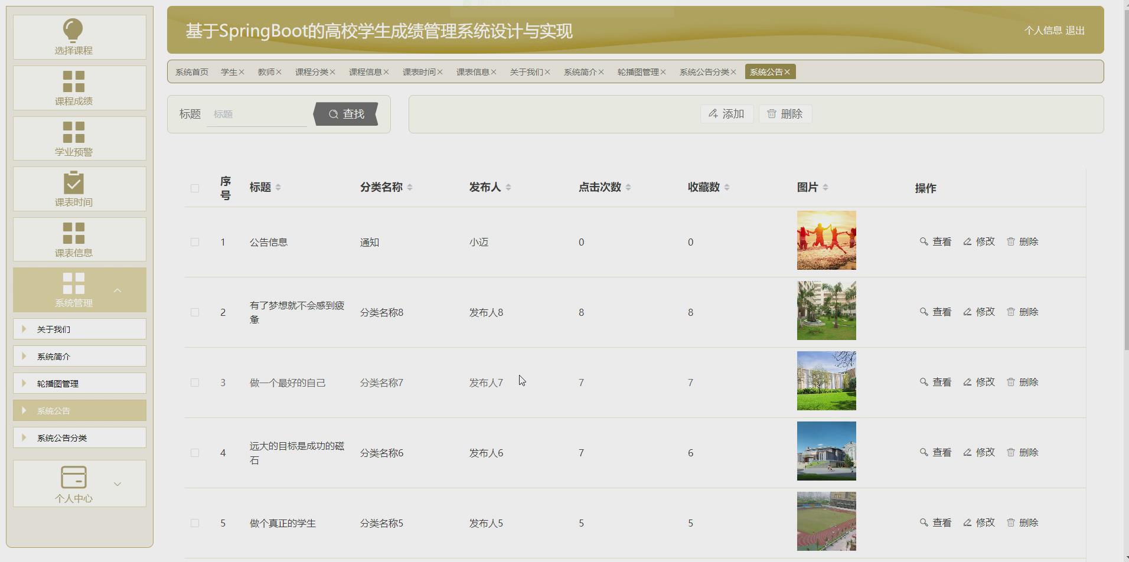
Task: Click the 添加 button
Action: (x=727, y=114)
